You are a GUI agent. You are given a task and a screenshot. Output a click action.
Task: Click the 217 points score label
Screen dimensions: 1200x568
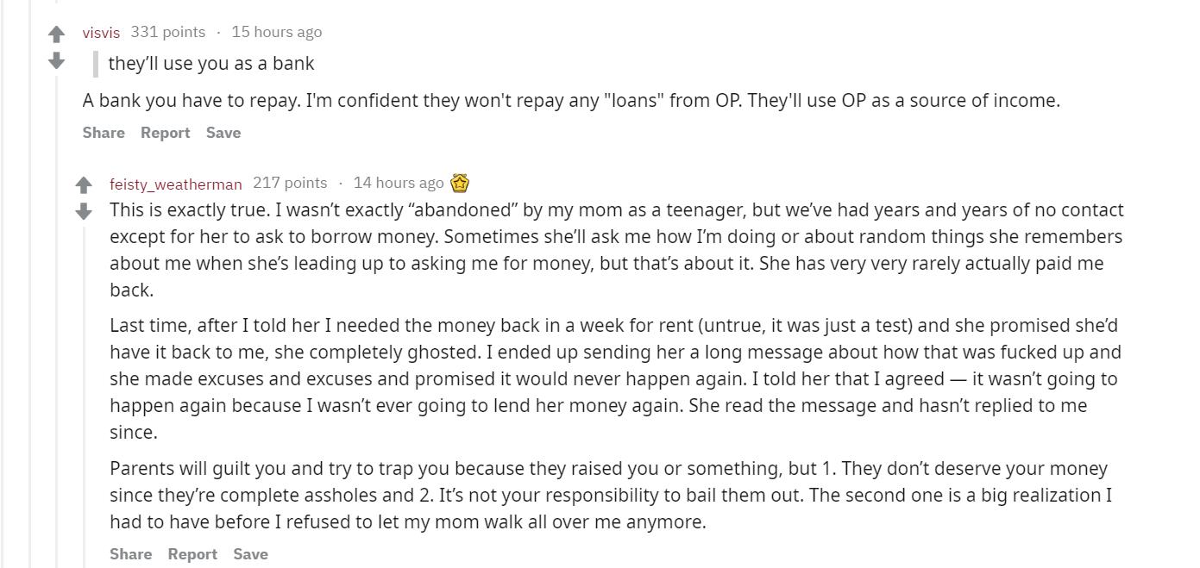coord(290,183)
